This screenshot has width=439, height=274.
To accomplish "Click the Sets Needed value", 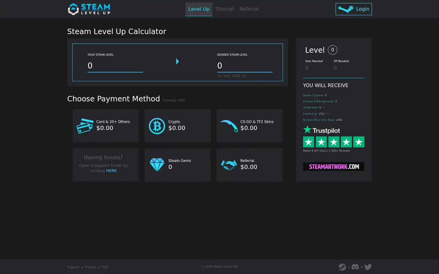I will (307, 68).
